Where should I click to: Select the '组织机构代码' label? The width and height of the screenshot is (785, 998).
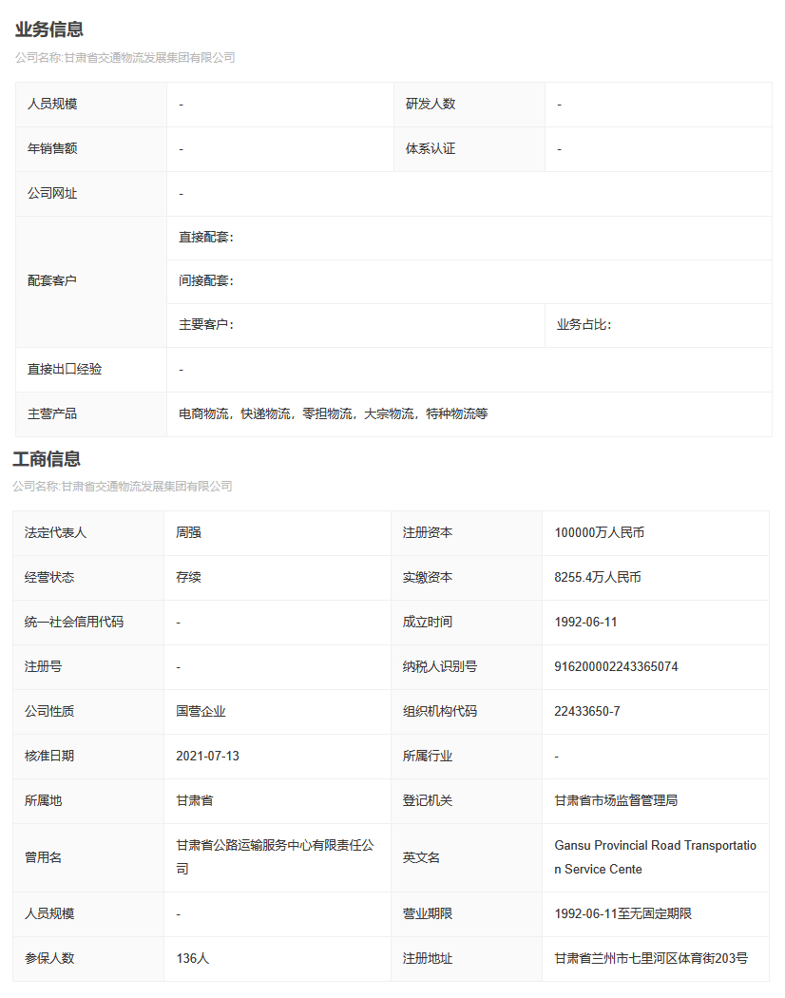point(440,711)
